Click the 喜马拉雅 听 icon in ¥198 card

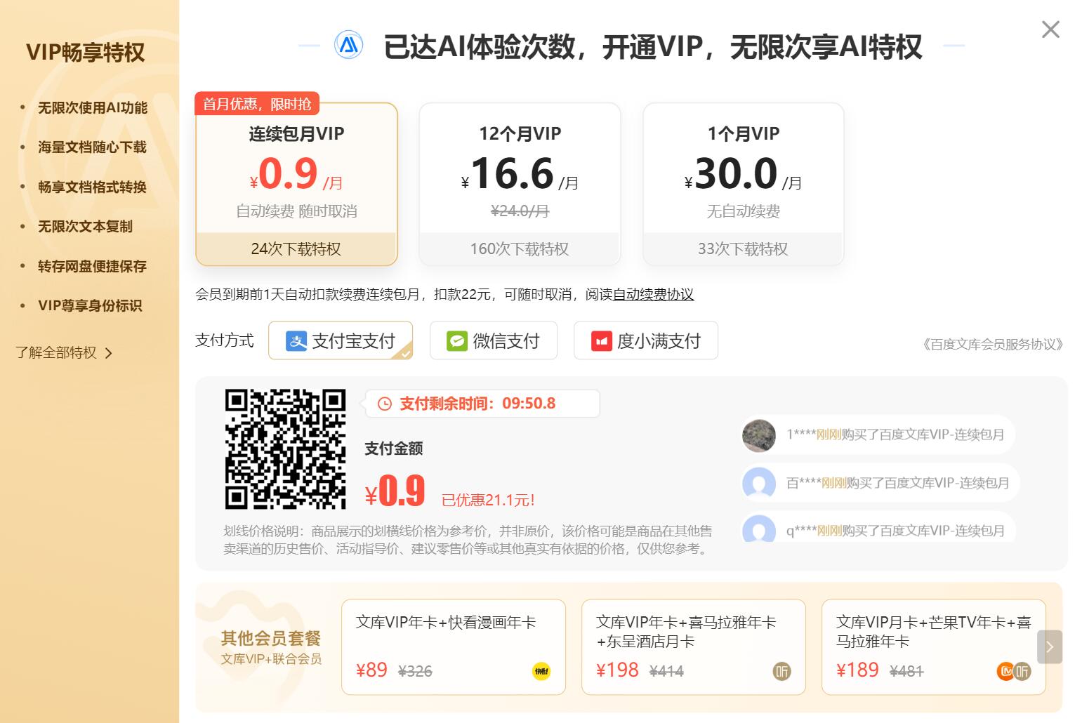pos(781,671)
